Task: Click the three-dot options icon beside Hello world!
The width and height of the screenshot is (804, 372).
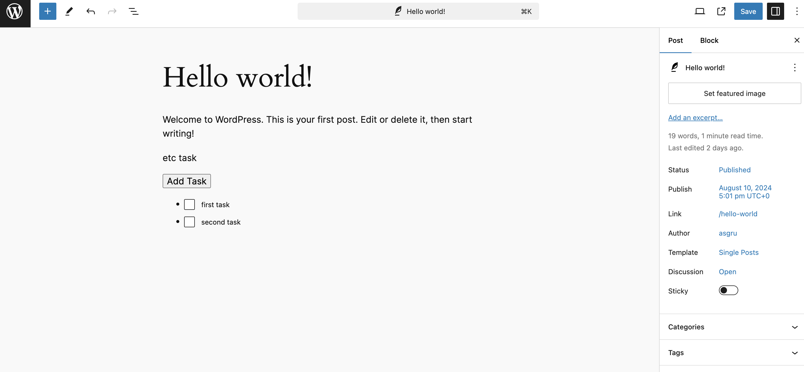Action: [794, 67]
